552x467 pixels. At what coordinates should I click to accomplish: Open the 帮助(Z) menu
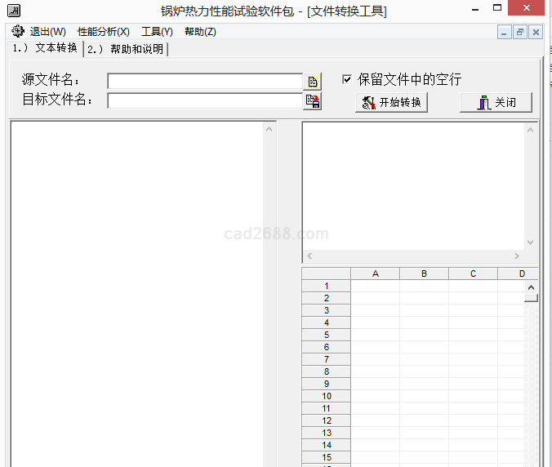click(200, 32)
